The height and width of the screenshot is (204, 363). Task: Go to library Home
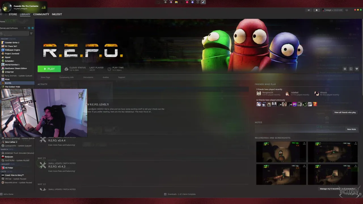[3, 22]
